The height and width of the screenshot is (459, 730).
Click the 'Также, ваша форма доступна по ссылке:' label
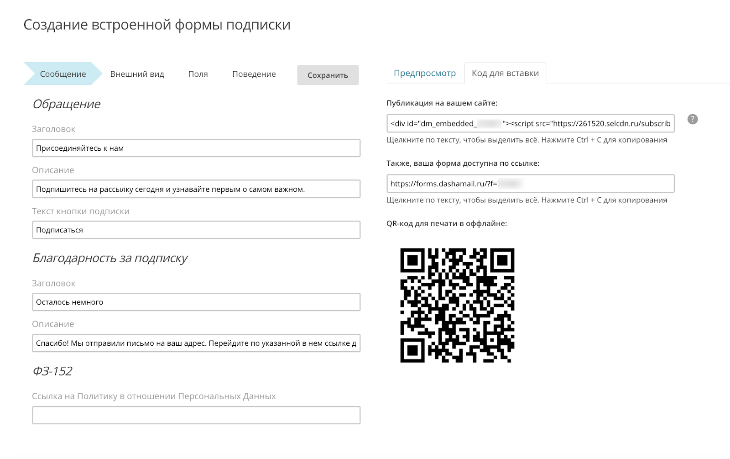463,164
